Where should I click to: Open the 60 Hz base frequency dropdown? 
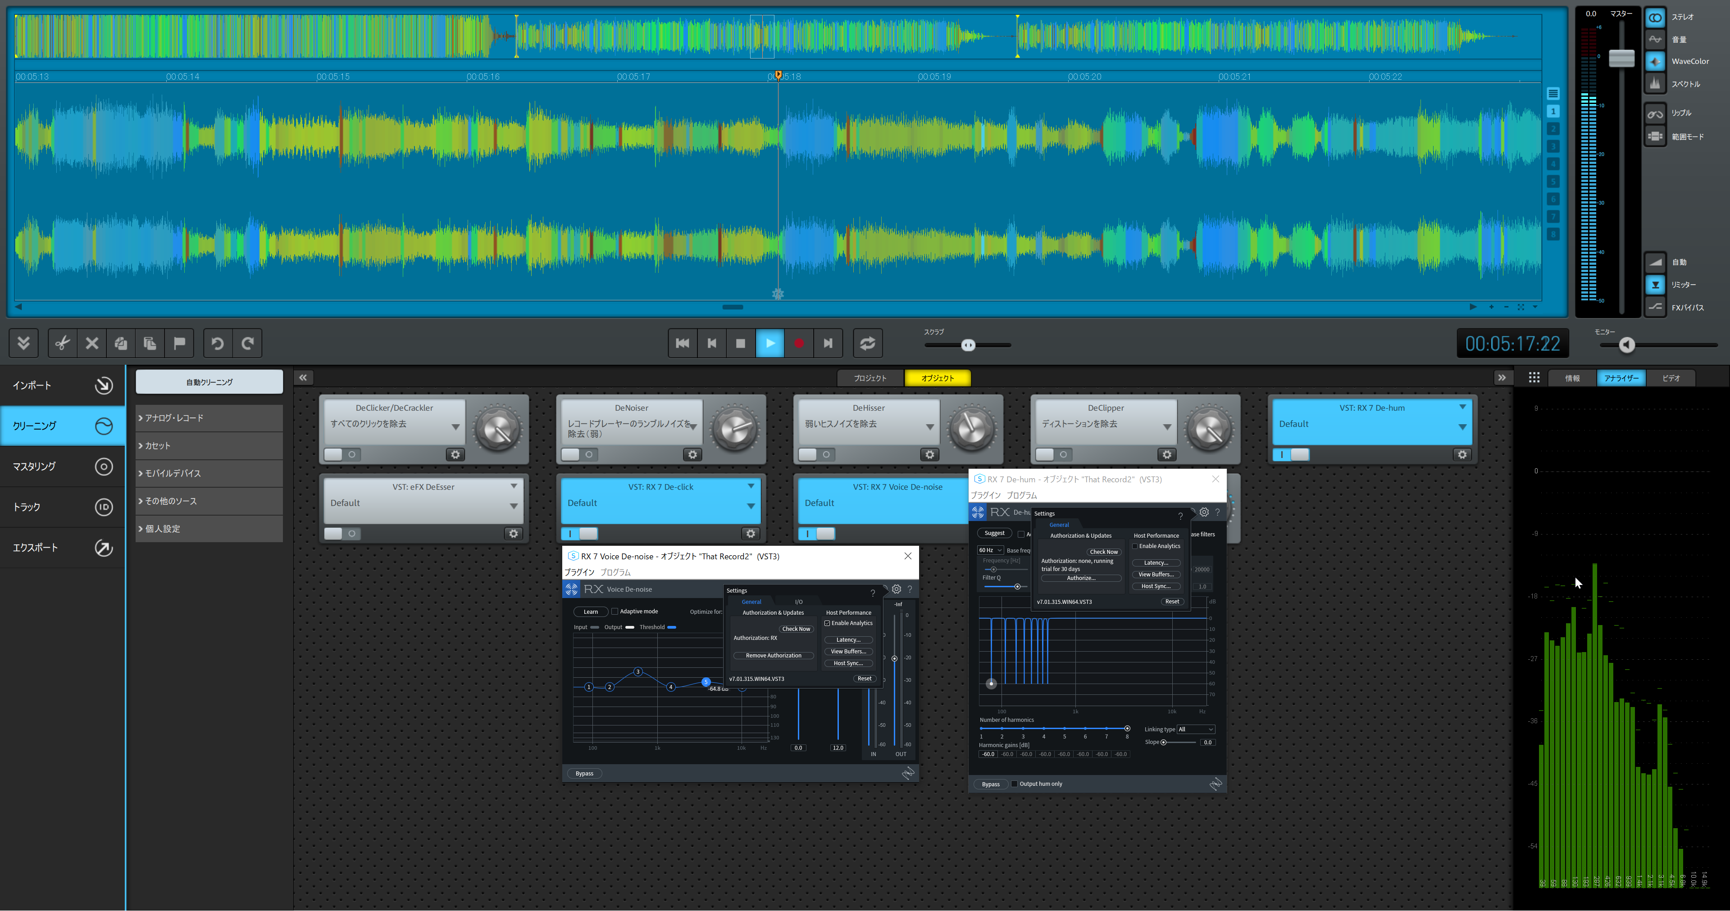(x=990, y=550)
